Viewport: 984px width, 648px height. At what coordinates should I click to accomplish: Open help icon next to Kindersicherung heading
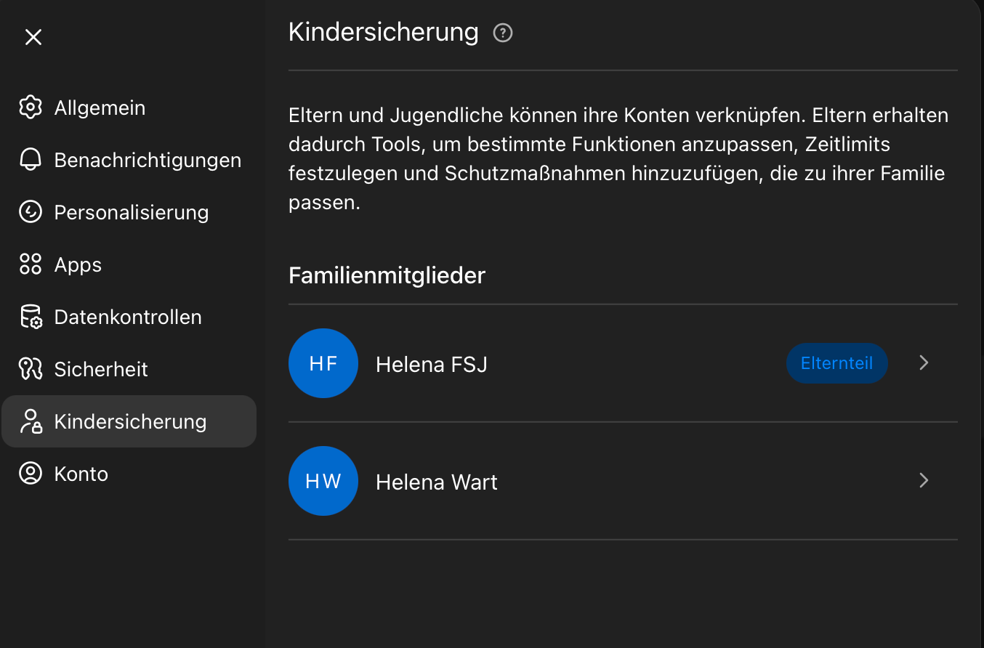pyautogui.click(x=503, y=33)
